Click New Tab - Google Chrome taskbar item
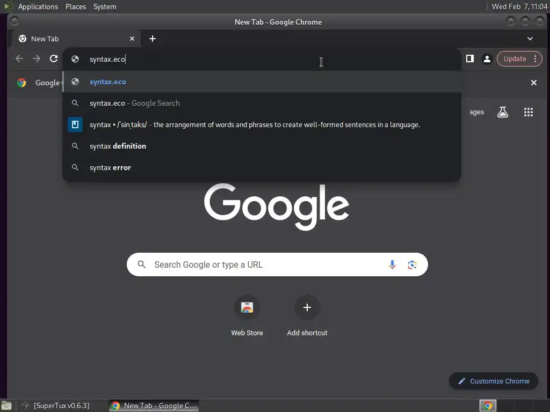The width and height of the screenshot is (550, 412). pos(154,406)
